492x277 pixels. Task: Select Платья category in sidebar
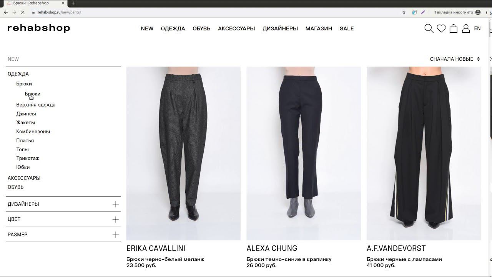point(25,141)
